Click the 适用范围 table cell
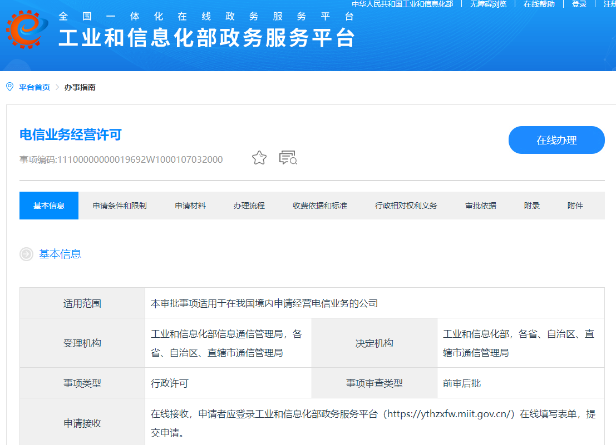Image resolution: width=616 pixels, height=445 pixels. (x=82, y=303)
